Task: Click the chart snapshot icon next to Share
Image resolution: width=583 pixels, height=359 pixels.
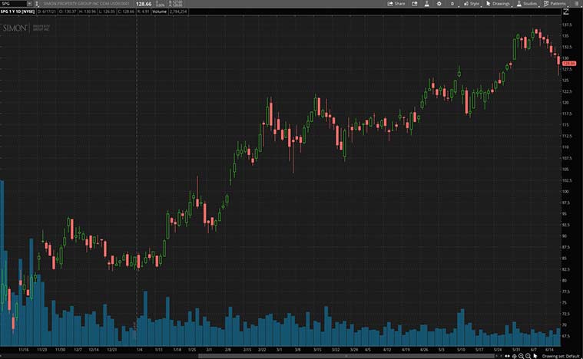Action: click(415, 4)
